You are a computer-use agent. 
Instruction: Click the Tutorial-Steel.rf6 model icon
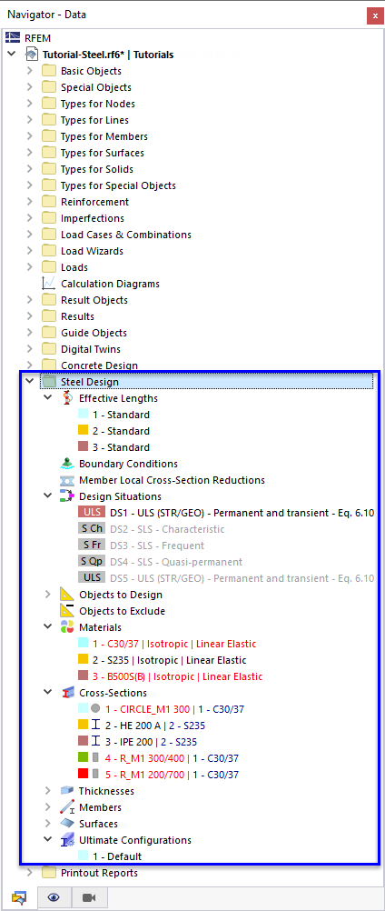point(32,55)
